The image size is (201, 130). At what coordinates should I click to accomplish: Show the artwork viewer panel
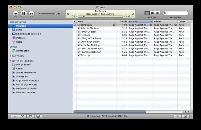(38, 116)
